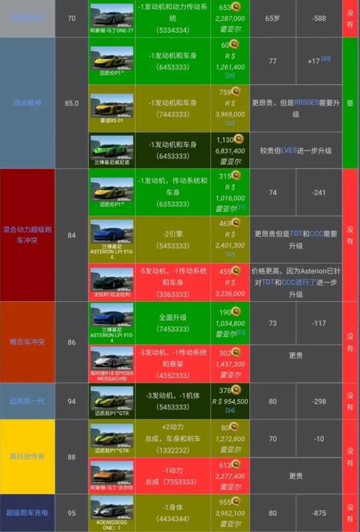Open the Asterion thumbnail next to -2引擎
The height and width of the screenshot is (532, 360).
pos(112,231)
